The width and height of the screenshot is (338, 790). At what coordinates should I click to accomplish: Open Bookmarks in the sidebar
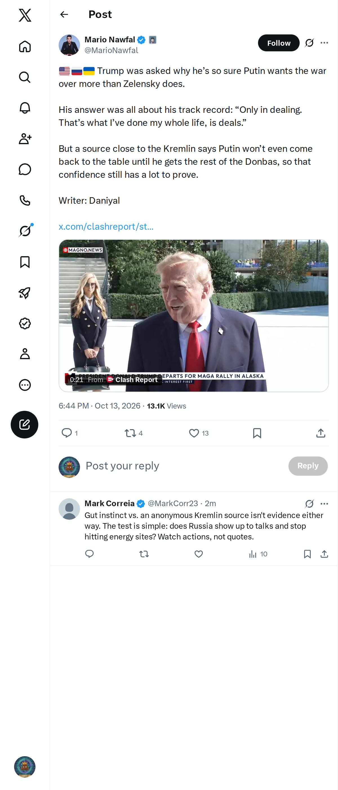pos(25,262)
